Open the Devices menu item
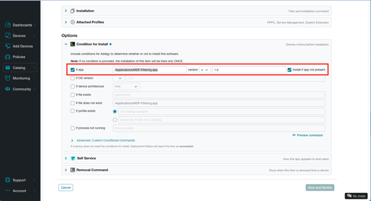Screen dimensions: 371x201 (x=20, y=36)
